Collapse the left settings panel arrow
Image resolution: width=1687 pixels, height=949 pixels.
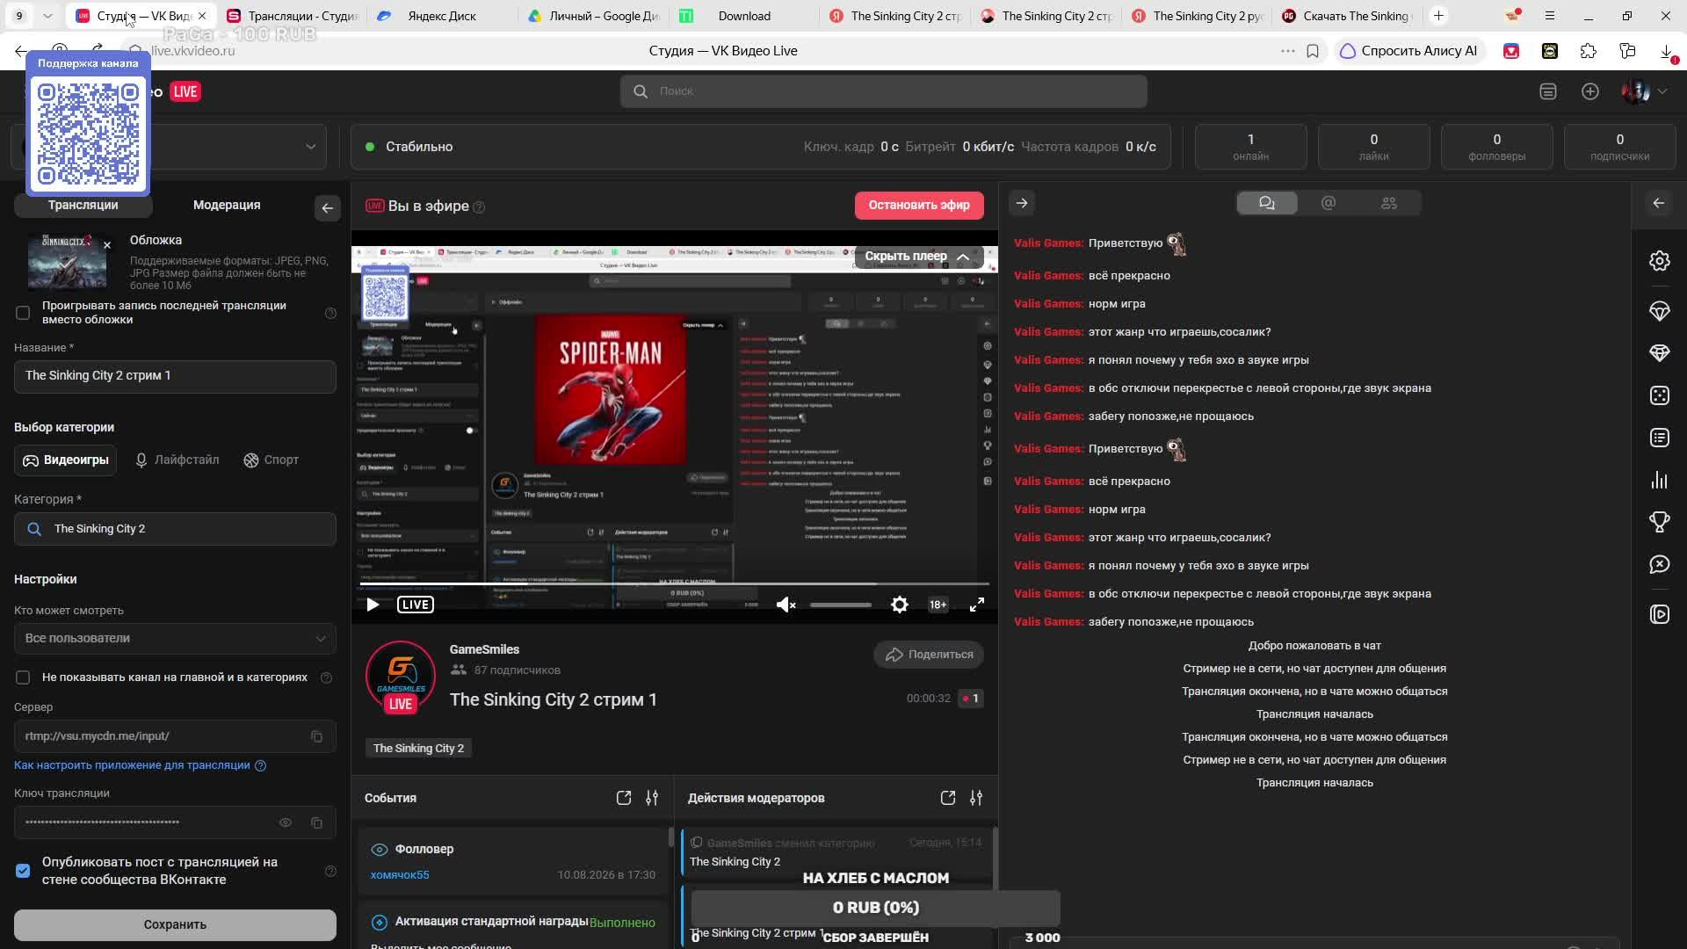coord(327,208)
